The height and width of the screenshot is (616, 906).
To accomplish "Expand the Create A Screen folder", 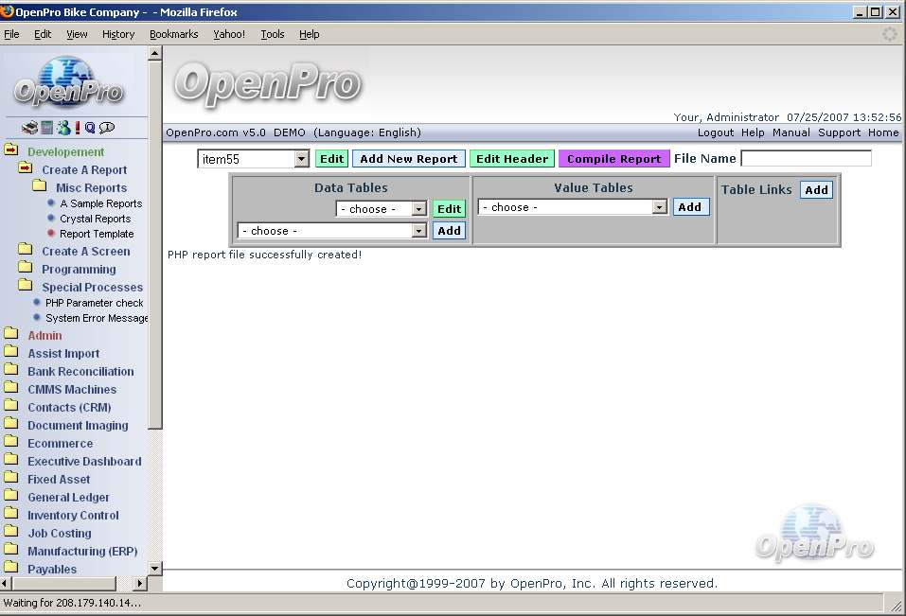I will 25,251.
